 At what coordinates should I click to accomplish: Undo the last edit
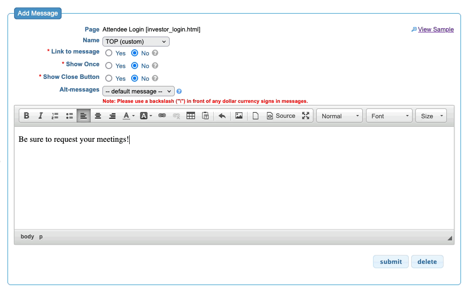222,116
